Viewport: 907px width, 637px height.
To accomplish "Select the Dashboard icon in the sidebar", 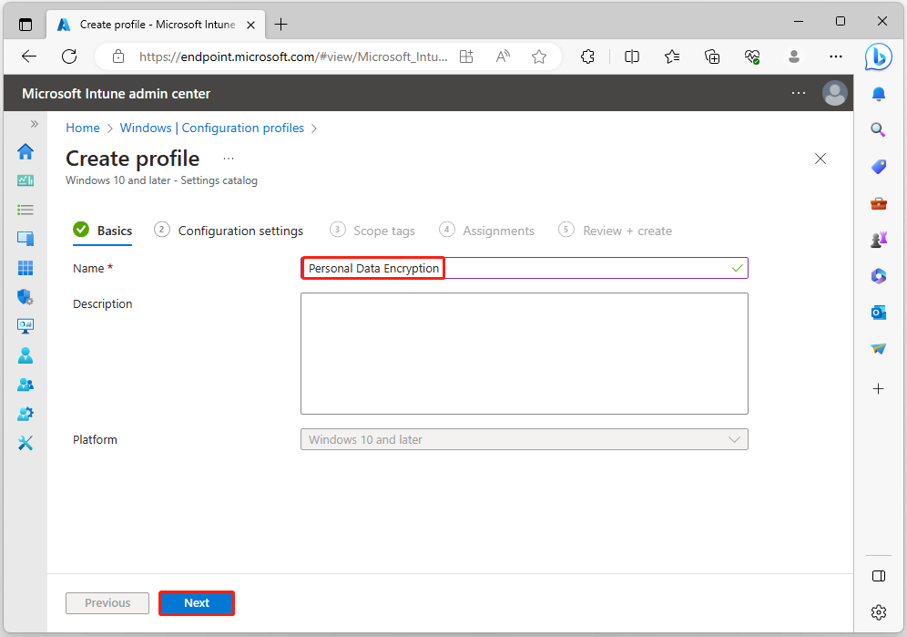I will coord(25,180).
